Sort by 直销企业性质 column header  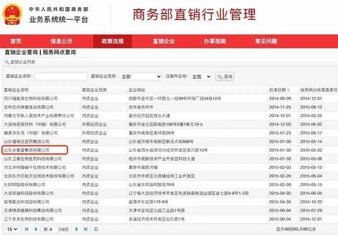[x=94, y=90]
